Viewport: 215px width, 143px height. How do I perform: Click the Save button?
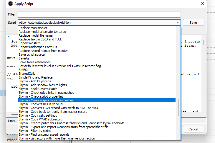[x=193, y=23]
